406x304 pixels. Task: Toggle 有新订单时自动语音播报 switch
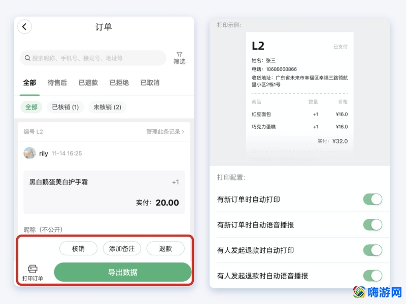coord(373,224)
